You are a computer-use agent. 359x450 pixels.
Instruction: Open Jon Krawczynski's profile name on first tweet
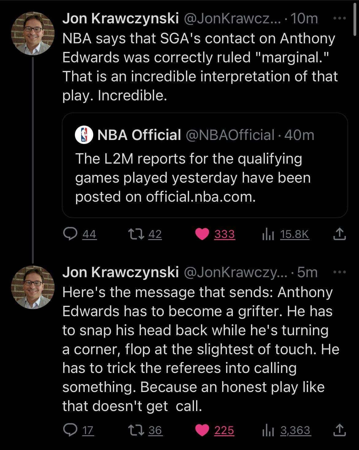tap(121, 19)
